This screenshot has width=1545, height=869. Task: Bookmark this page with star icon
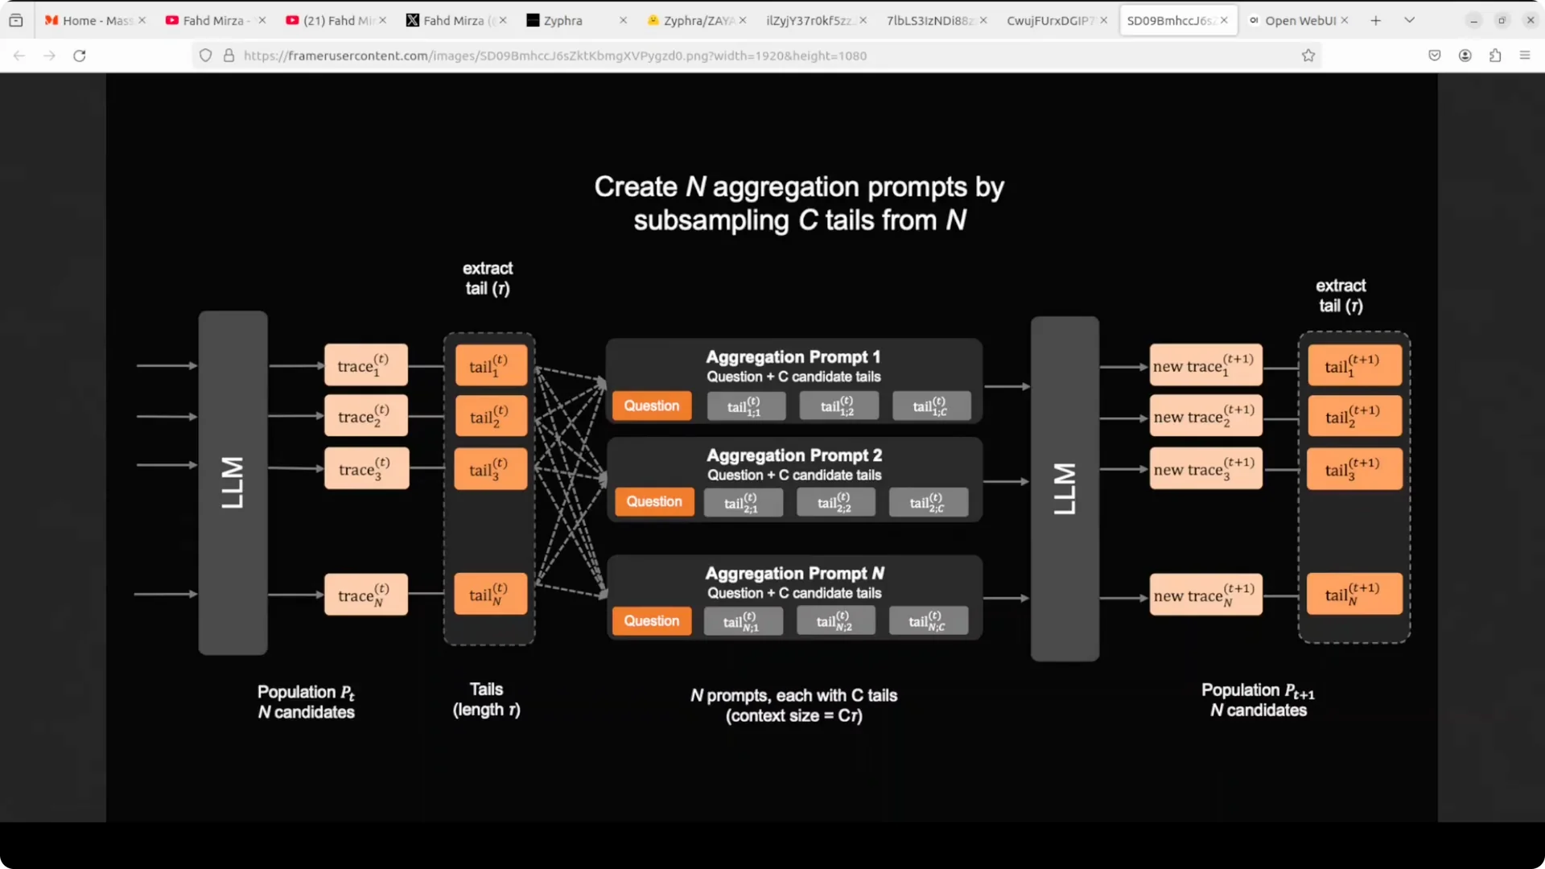point(1308,56)
